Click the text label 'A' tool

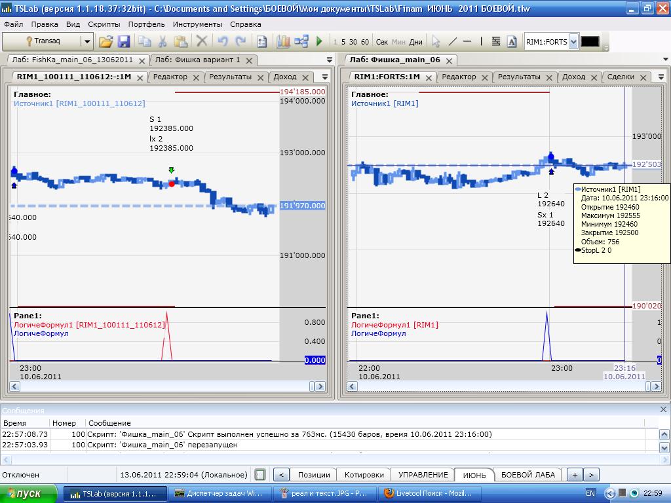(x=512, y=41)
